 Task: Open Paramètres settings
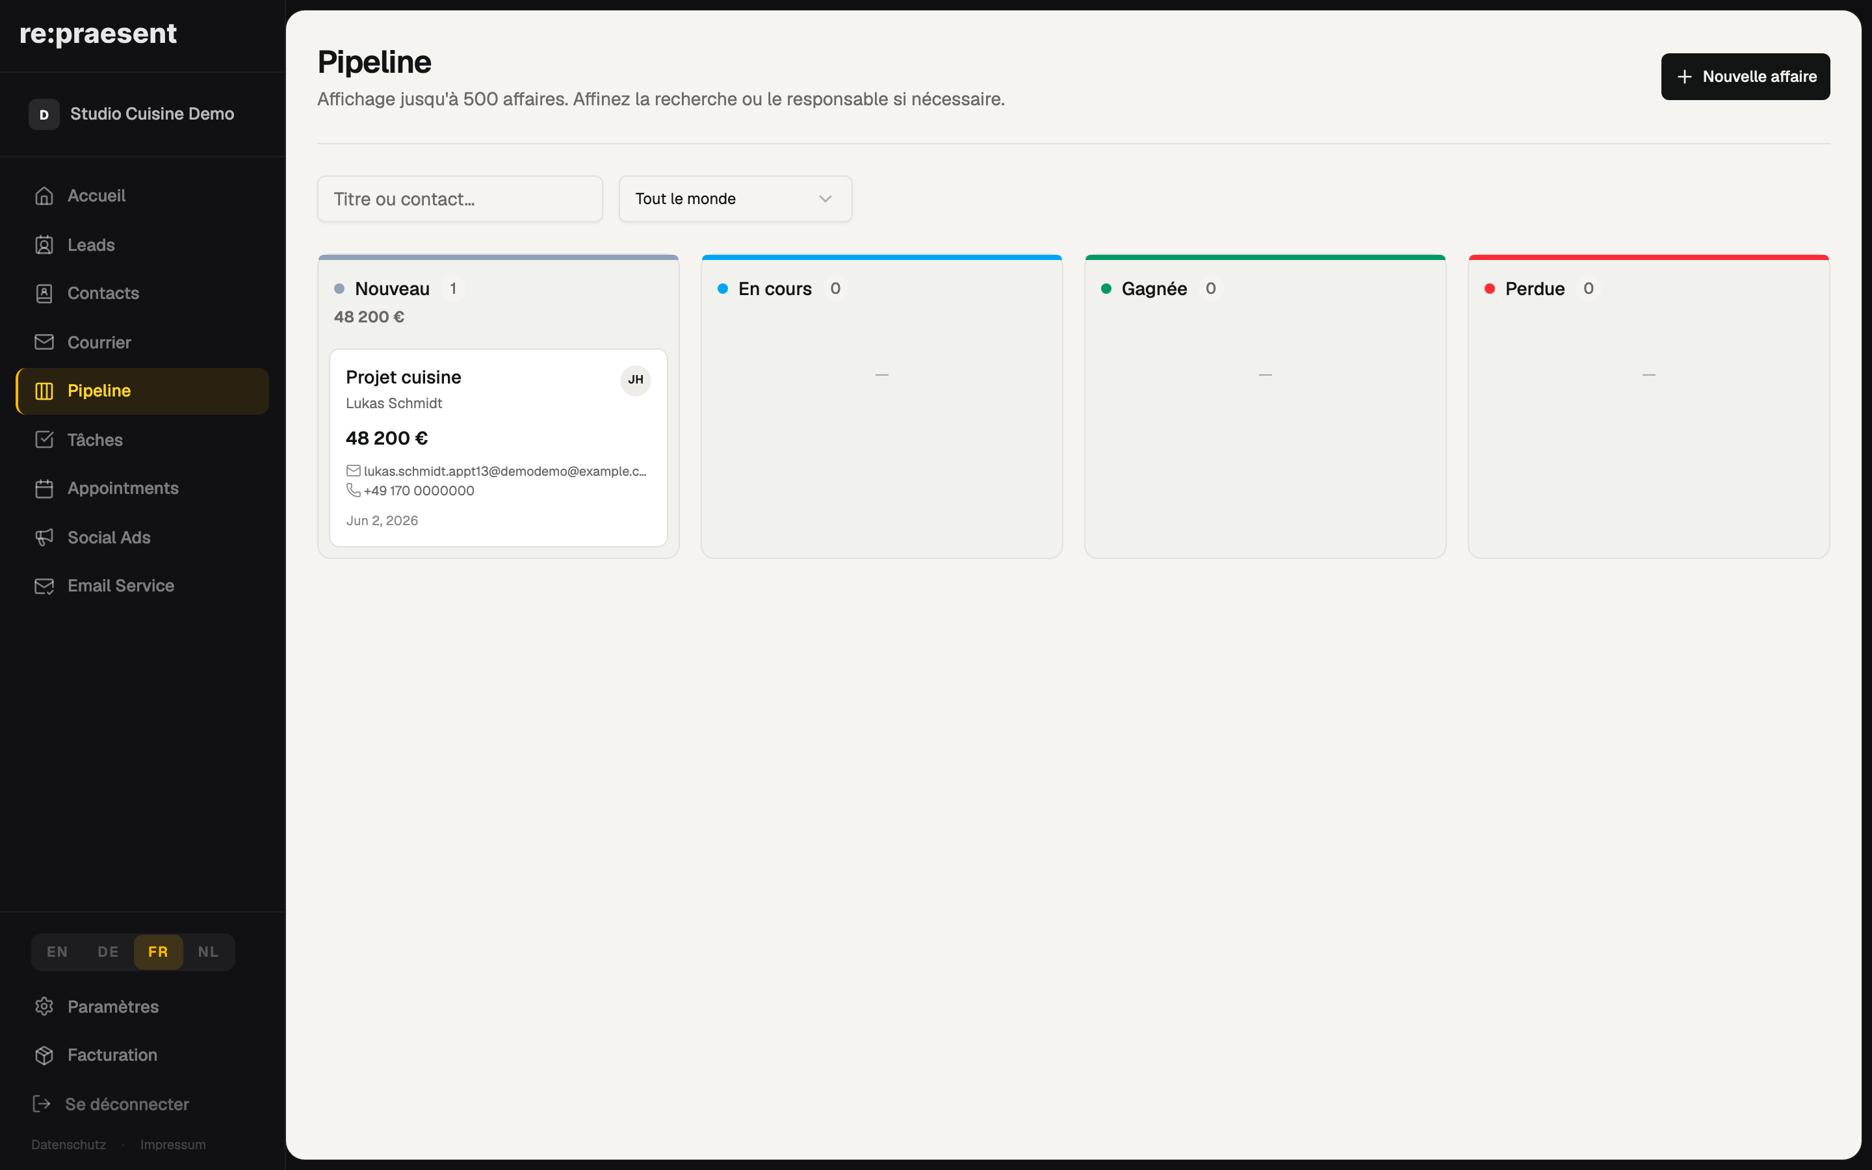[x=142, y=1006]
